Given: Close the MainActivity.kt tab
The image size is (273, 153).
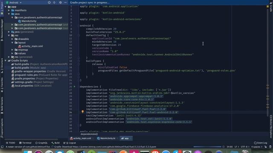Looking at the screenshot, I should coord(117,138).
